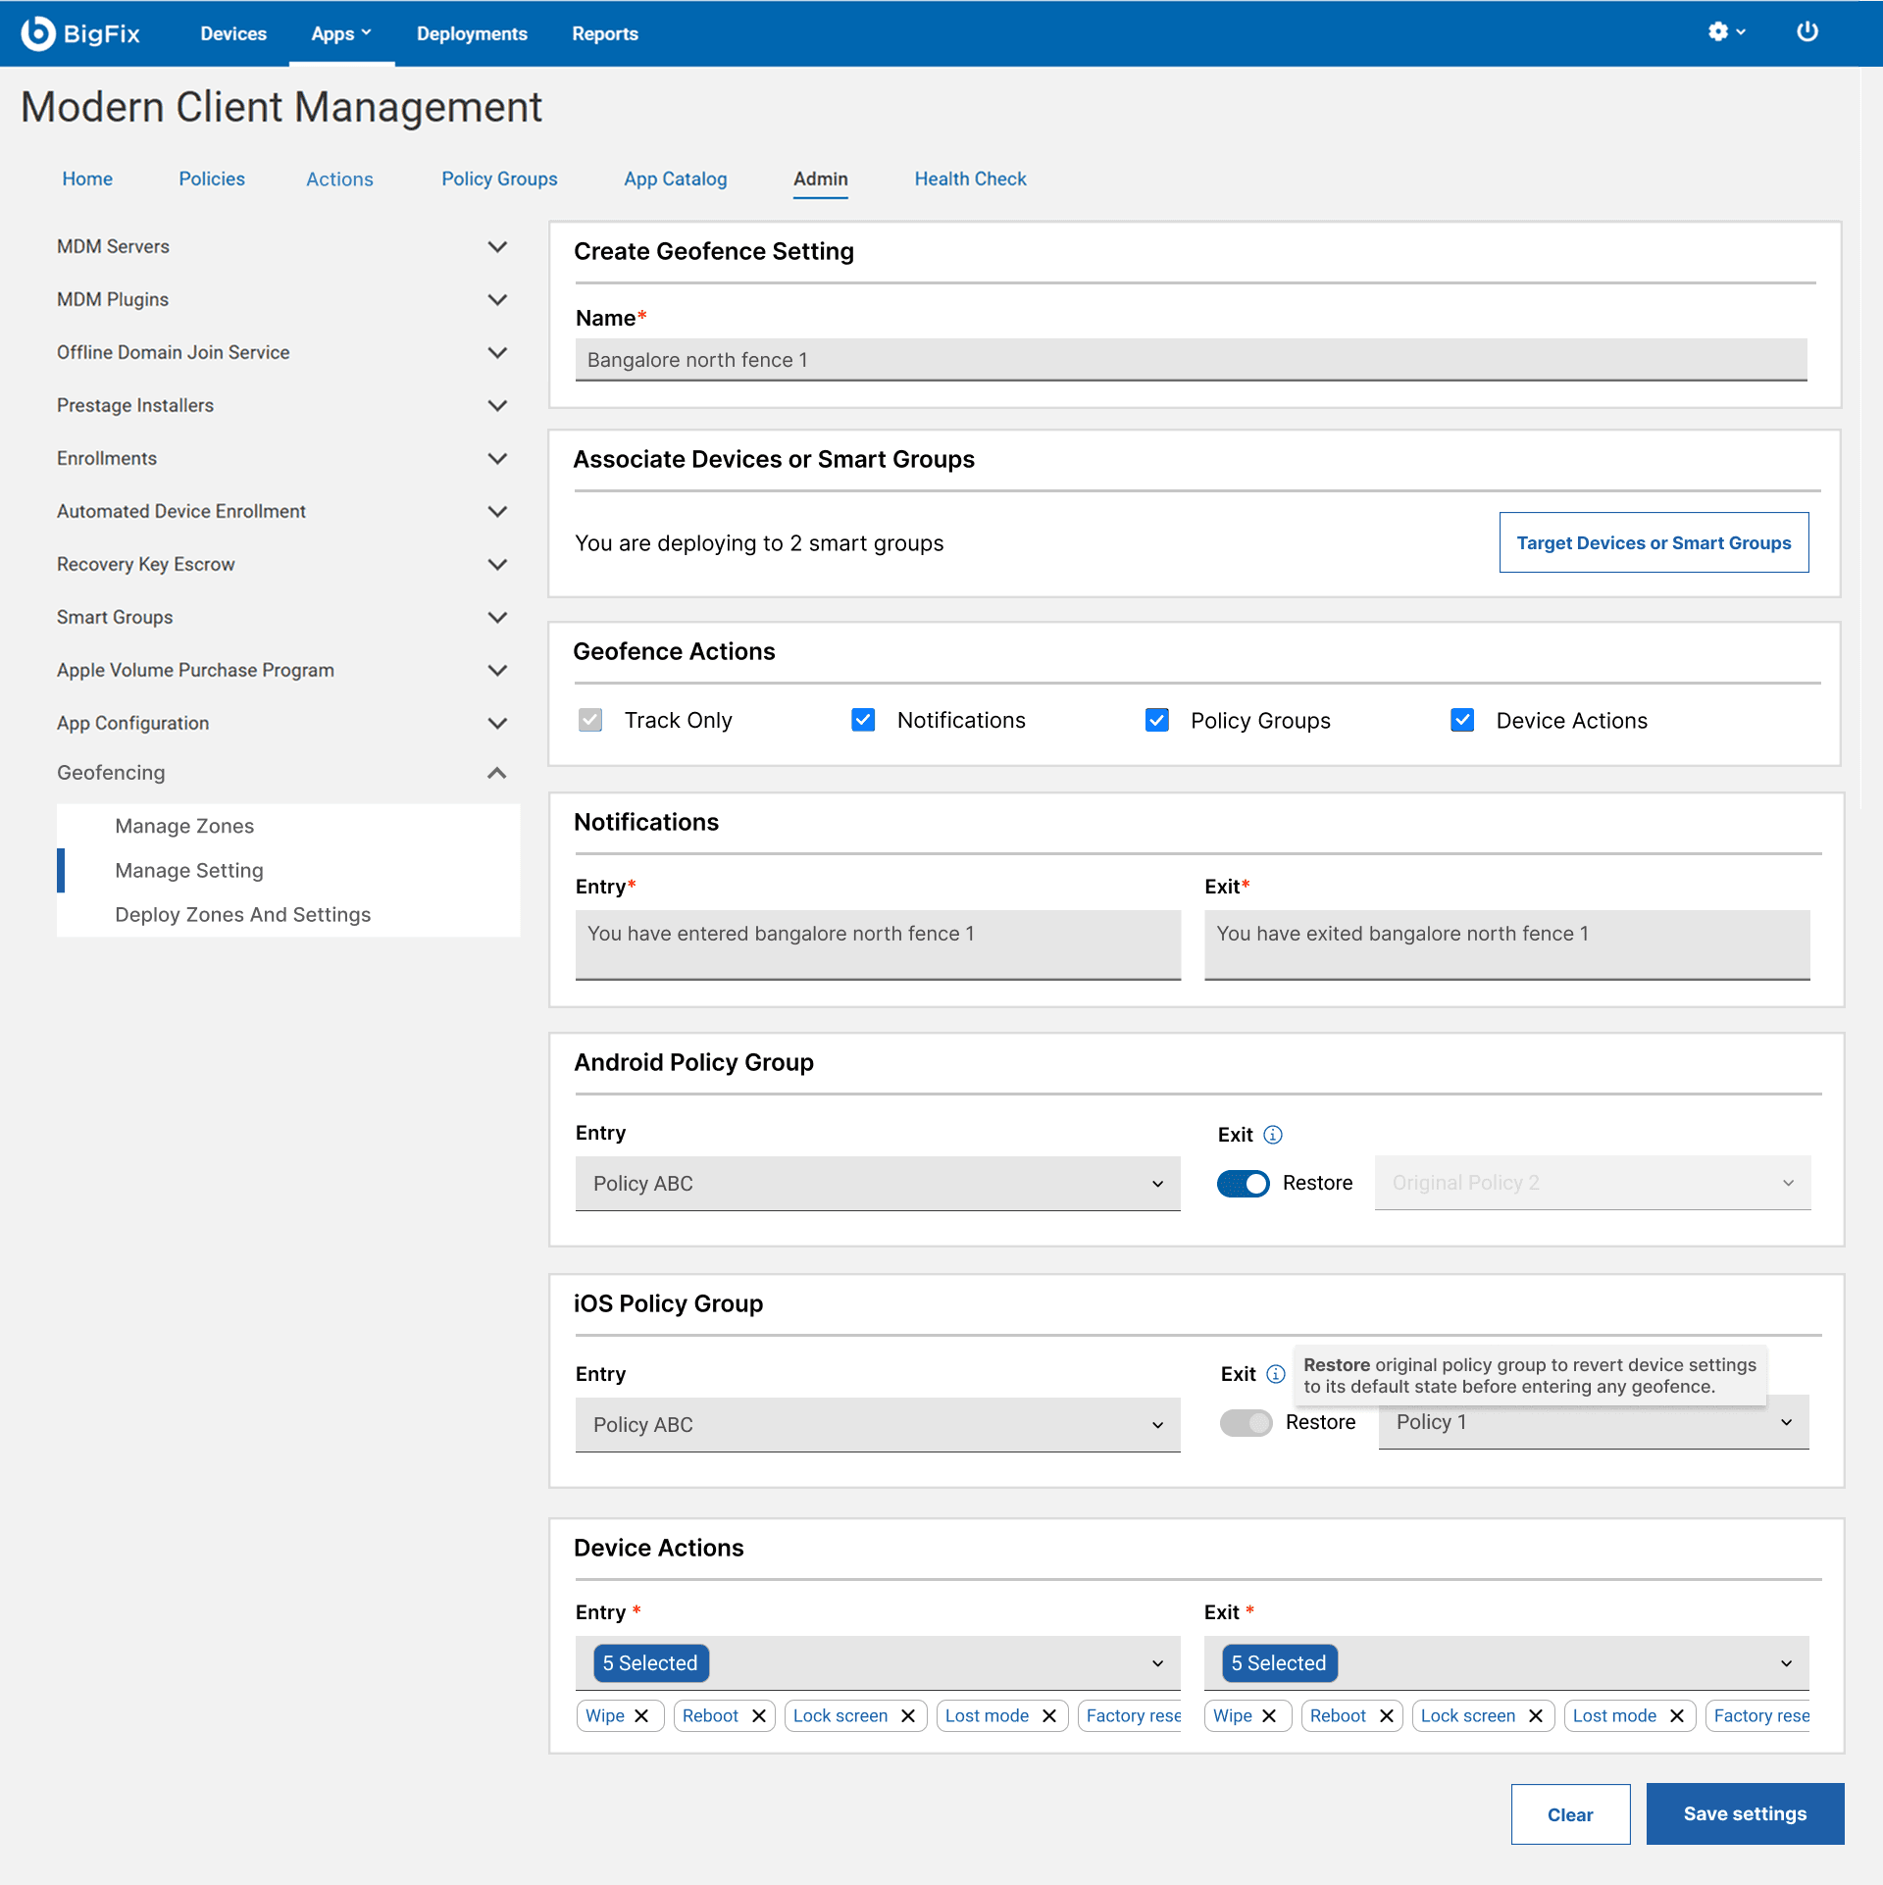Click the iOS Exit info icon
The width and height of the screenshot is (1883, 1885).
click(x=1276, y=1374)
